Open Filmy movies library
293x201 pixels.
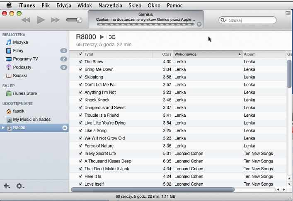[18, 51]
